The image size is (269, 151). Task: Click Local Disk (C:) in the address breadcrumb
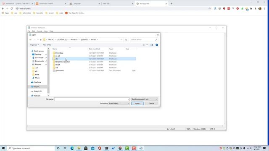[62, 40]
